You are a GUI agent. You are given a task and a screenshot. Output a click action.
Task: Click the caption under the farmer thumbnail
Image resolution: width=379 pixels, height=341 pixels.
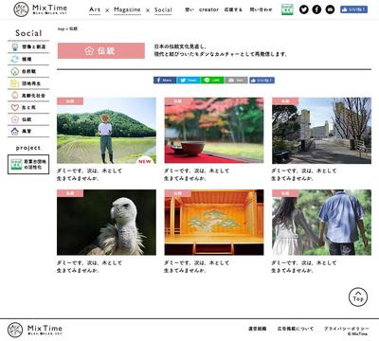pos(89,174)
